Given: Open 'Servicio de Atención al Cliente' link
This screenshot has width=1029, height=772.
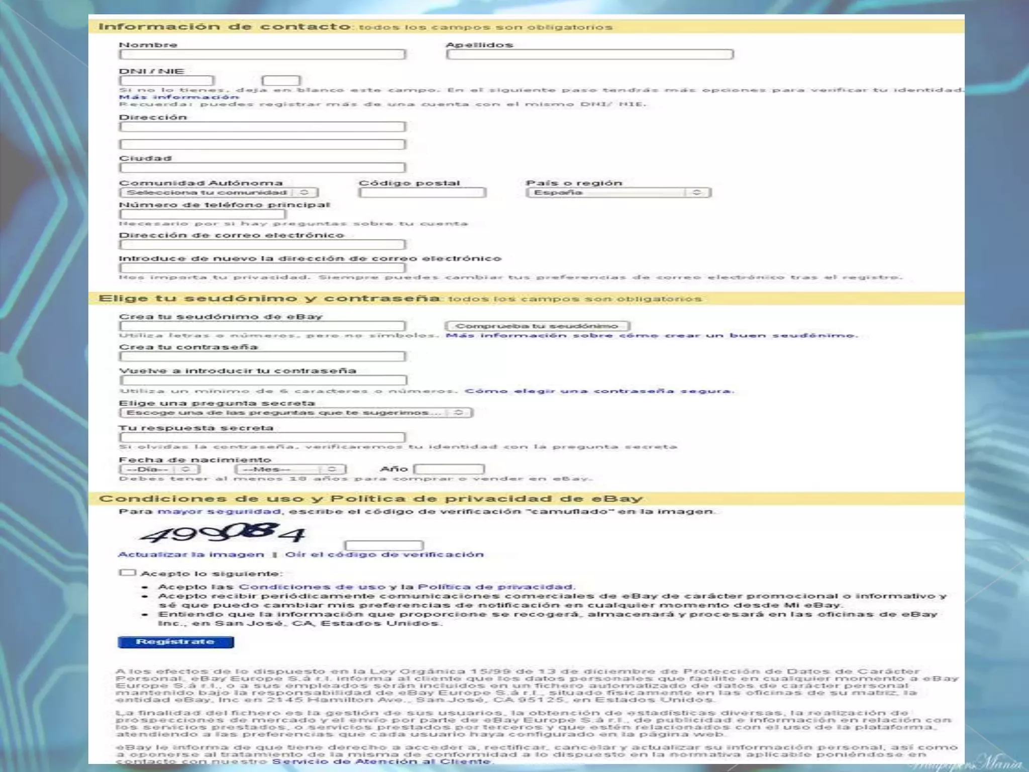Looking at the screenshot, I should click(381, 761).
